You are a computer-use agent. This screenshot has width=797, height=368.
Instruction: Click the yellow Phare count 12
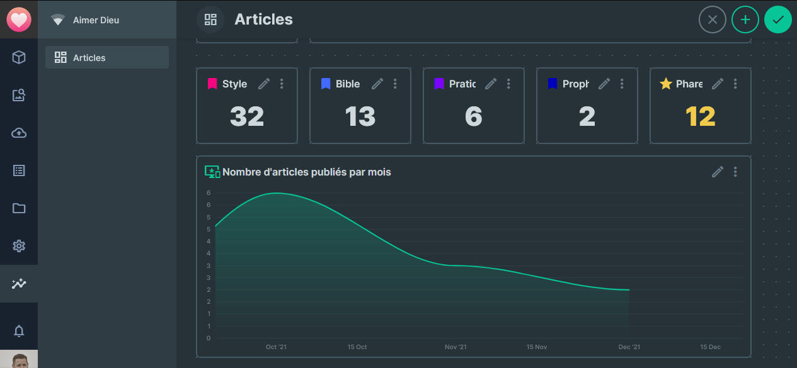click(x=701, y=116)
